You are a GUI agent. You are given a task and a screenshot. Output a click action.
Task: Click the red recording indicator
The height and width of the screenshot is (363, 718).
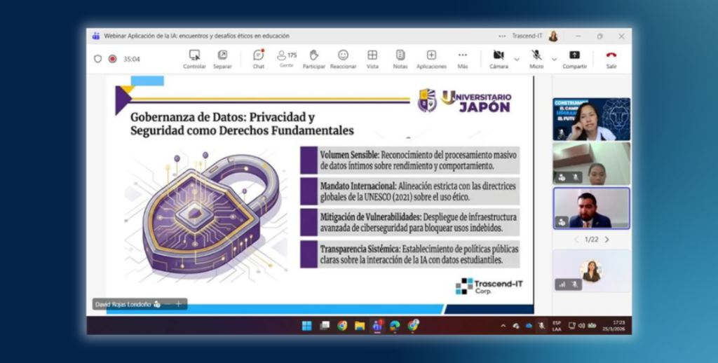click(112, 59)
